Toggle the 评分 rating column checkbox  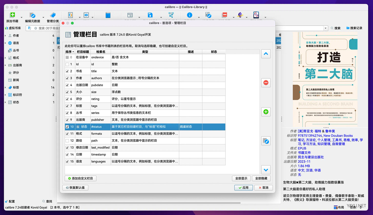pos(67,99)
